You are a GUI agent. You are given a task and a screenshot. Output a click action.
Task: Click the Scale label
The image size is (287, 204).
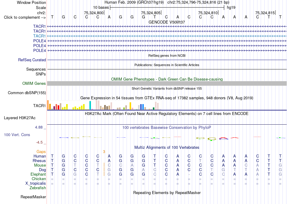(41, 8)
